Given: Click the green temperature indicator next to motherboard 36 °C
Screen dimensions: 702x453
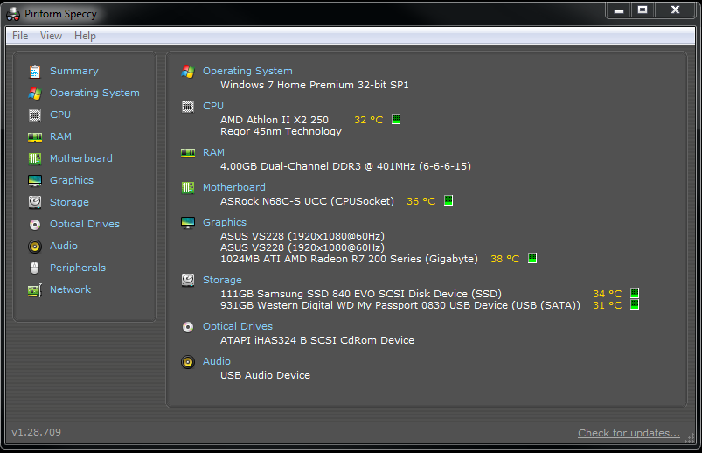Looking at the screenshot, I should [448, 200].
